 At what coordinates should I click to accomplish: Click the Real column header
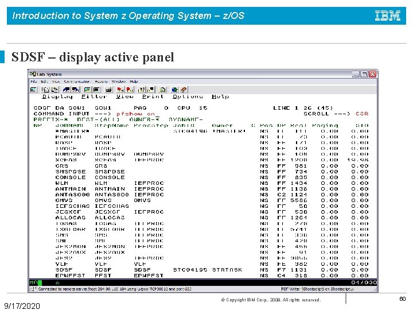point(299,126)
